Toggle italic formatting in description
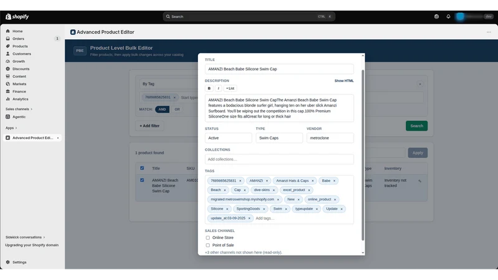 coord(218,88)
